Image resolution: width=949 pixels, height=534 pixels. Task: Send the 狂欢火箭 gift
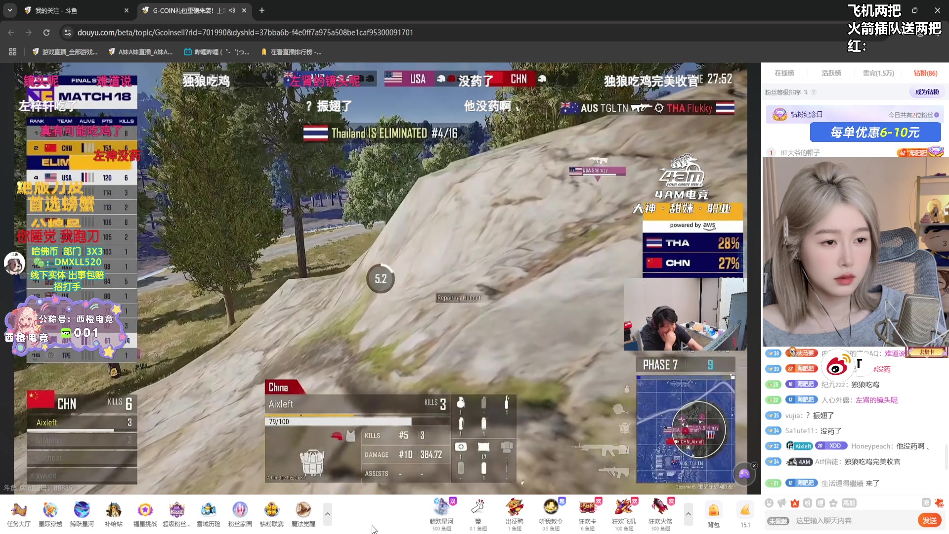pyautogui.click(x=660, y=514)
